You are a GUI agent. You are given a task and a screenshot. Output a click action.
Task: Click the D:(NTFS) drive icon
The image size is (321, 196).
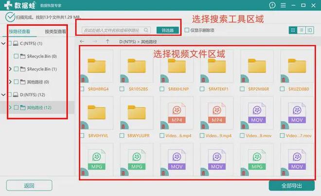(16, 95)
